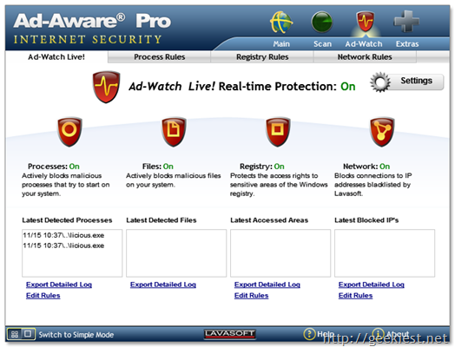Toggle Real-time Protection On status

click(x=348, y=87)
